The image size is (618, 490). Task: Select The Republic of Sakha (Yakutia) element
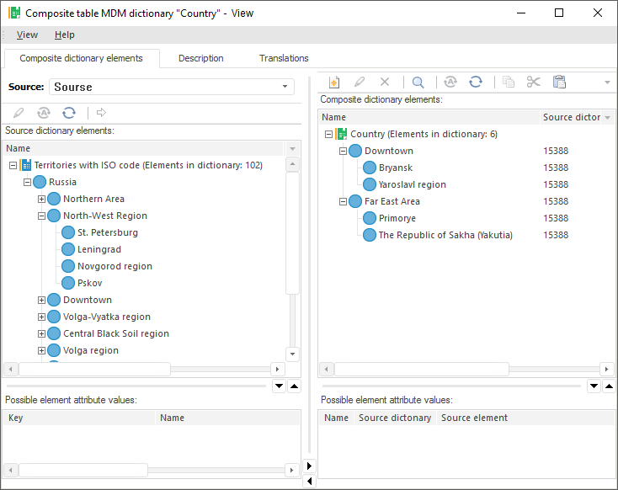click(445, 235)
